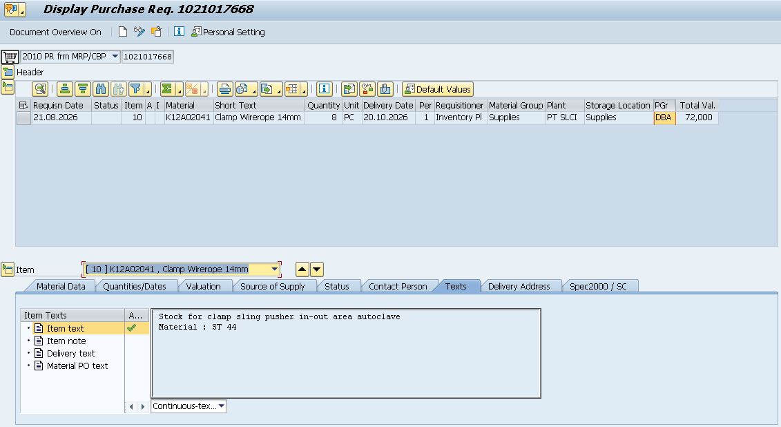Click the Print icon in item toolbar
Viewport: 781px width, 427px height.
[224, 89]
